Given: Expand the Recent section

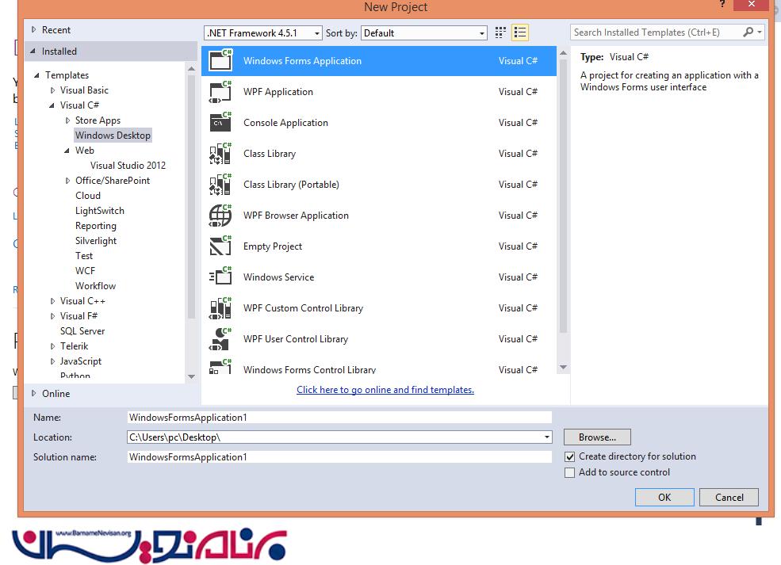Looking at the screenshot, I should tap(33, 30).
